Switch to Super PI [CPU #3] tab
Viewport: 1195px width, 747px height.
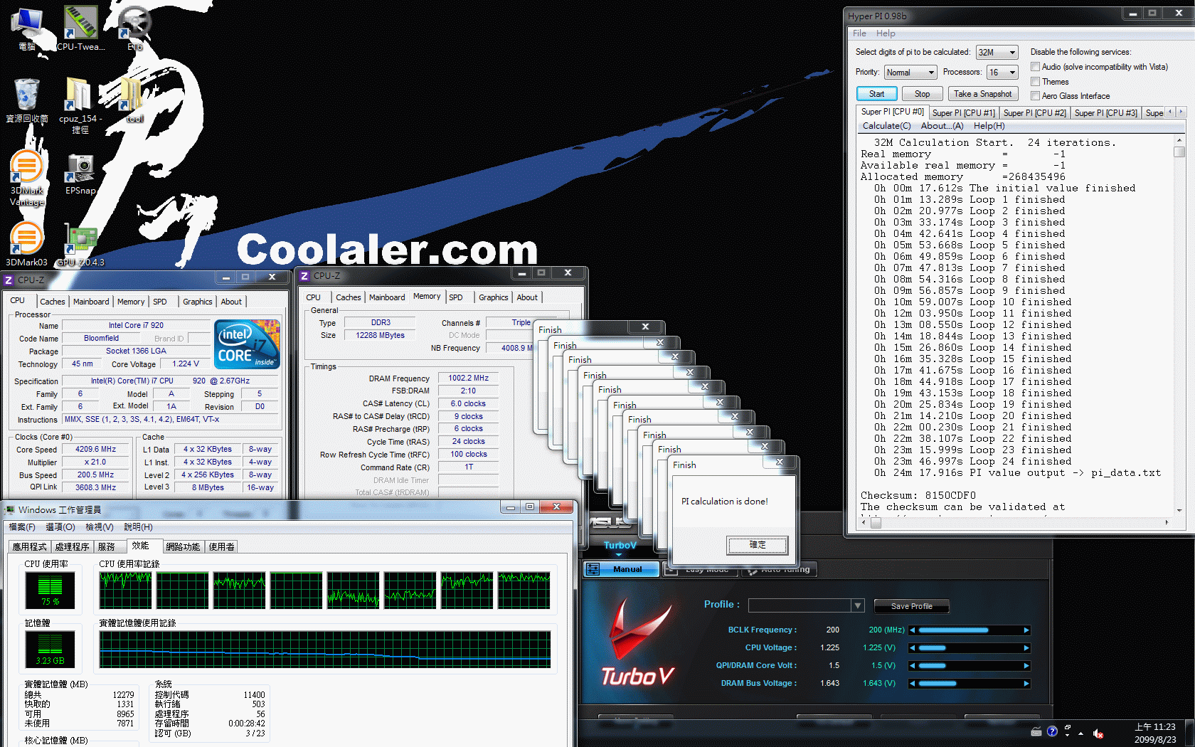(1105, 113)
